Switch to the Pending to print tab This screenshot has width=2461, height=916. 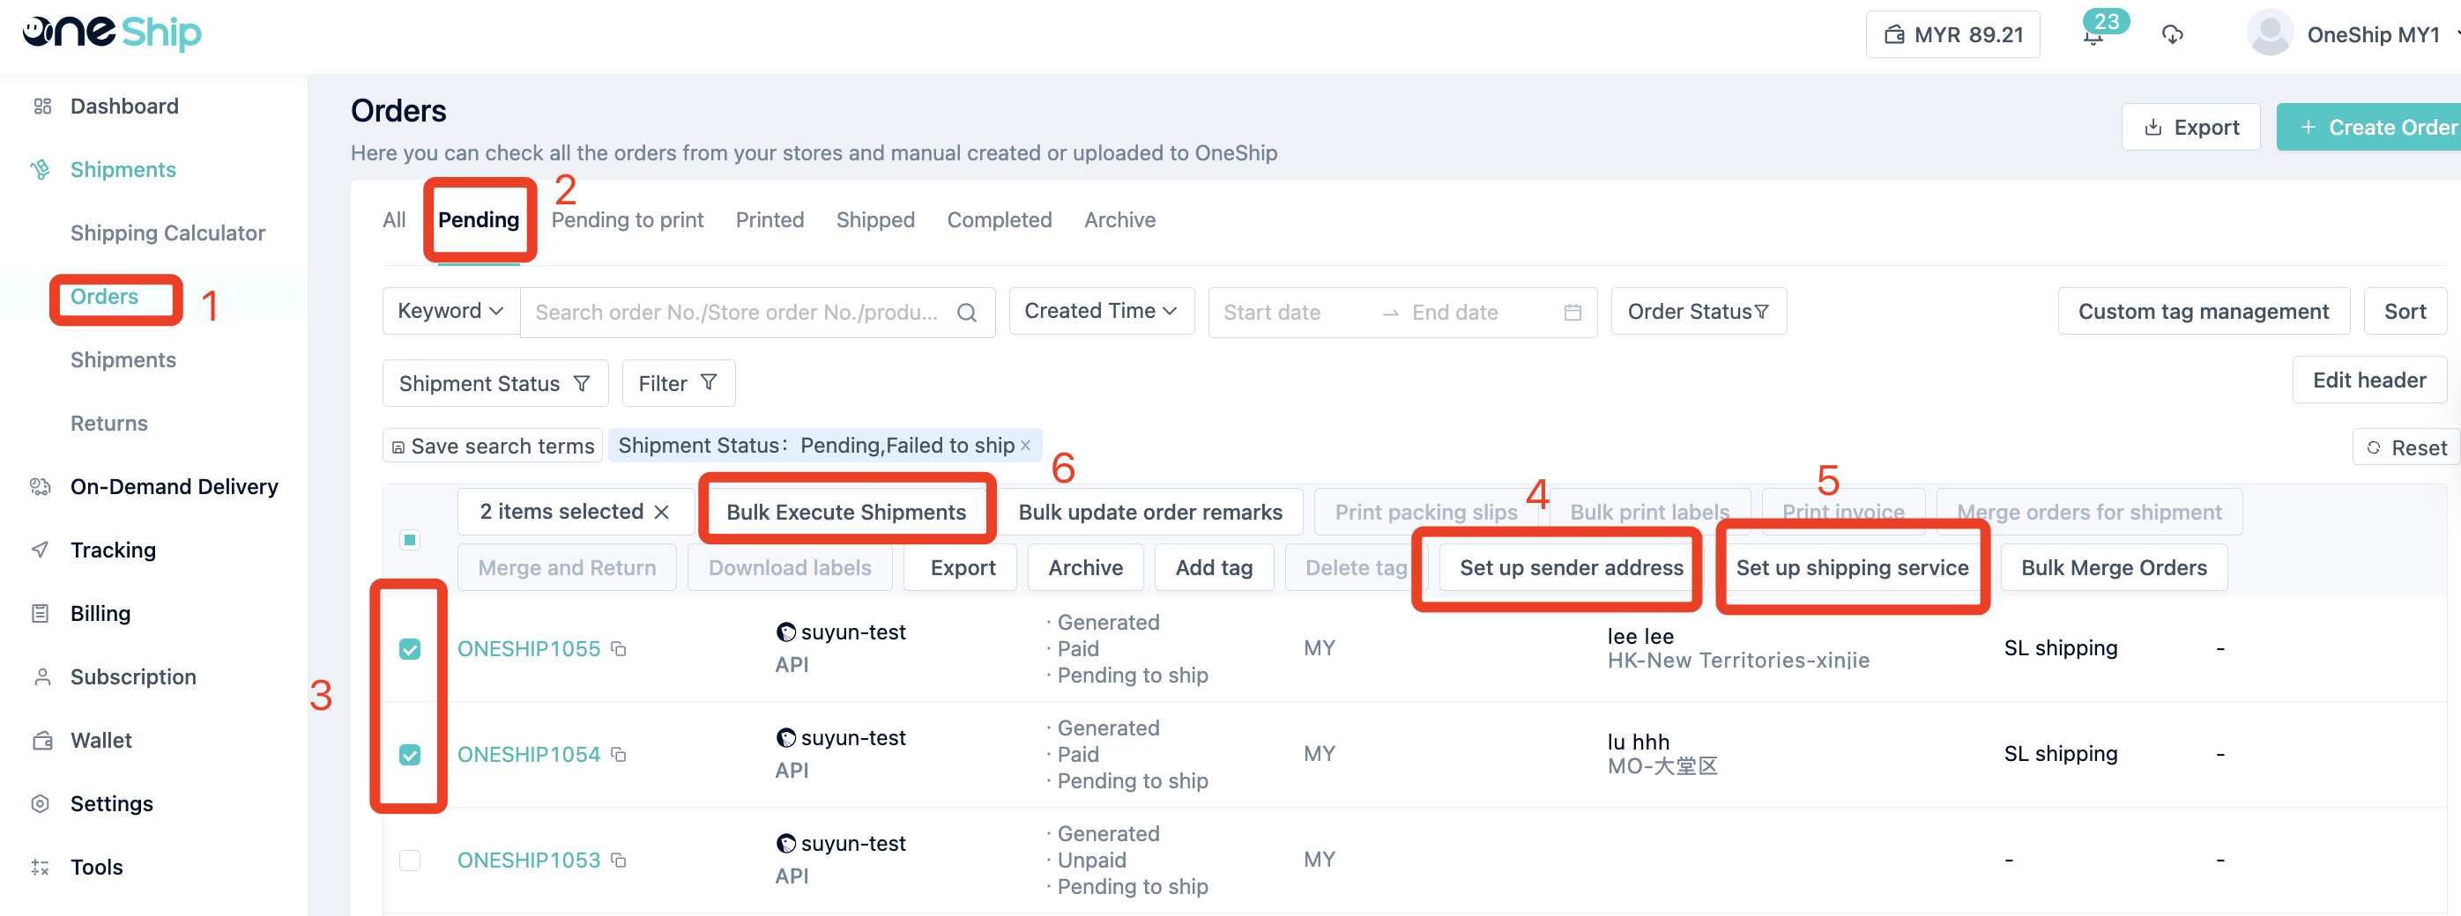click(627, 220)
